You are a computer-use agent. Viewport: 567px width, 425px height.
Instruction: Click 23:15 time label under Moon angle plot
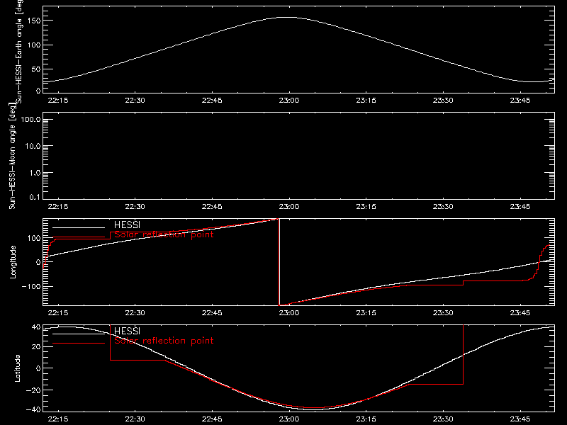pyautogui.click(x=366, y=207)
